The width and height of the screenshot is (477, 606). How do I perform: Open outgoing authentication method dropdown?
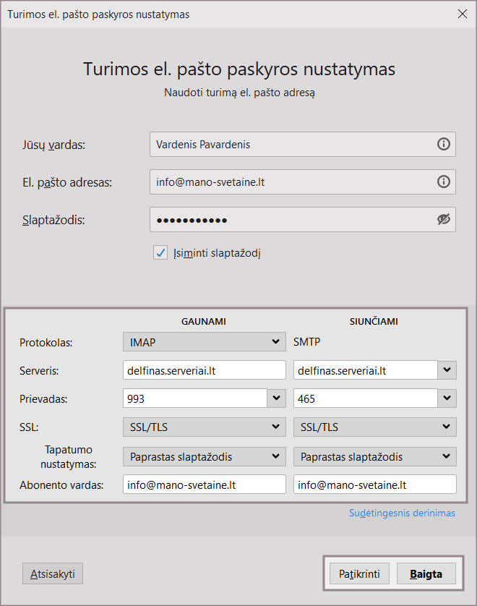[374, 456]
